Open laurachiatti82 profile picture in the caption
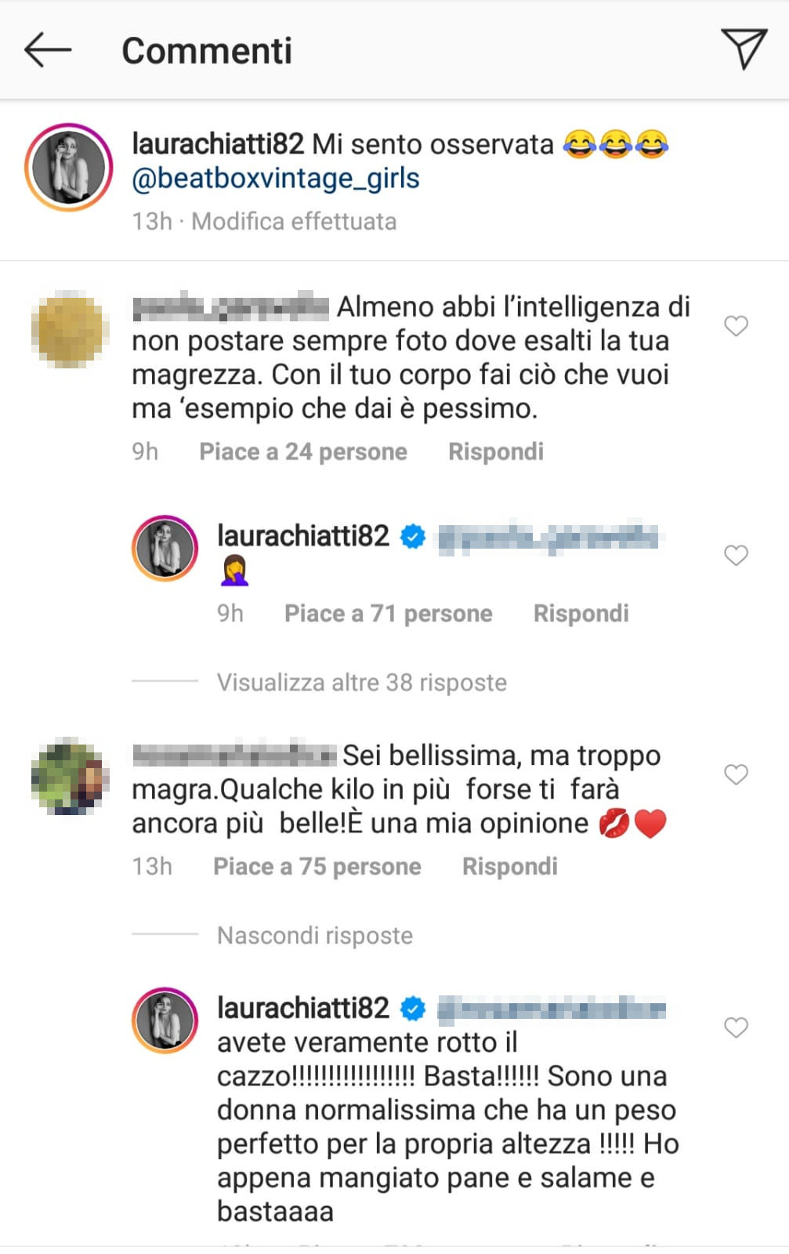Image resolution: width=789 pixels, height=1254 pixels. click(69, 167)
